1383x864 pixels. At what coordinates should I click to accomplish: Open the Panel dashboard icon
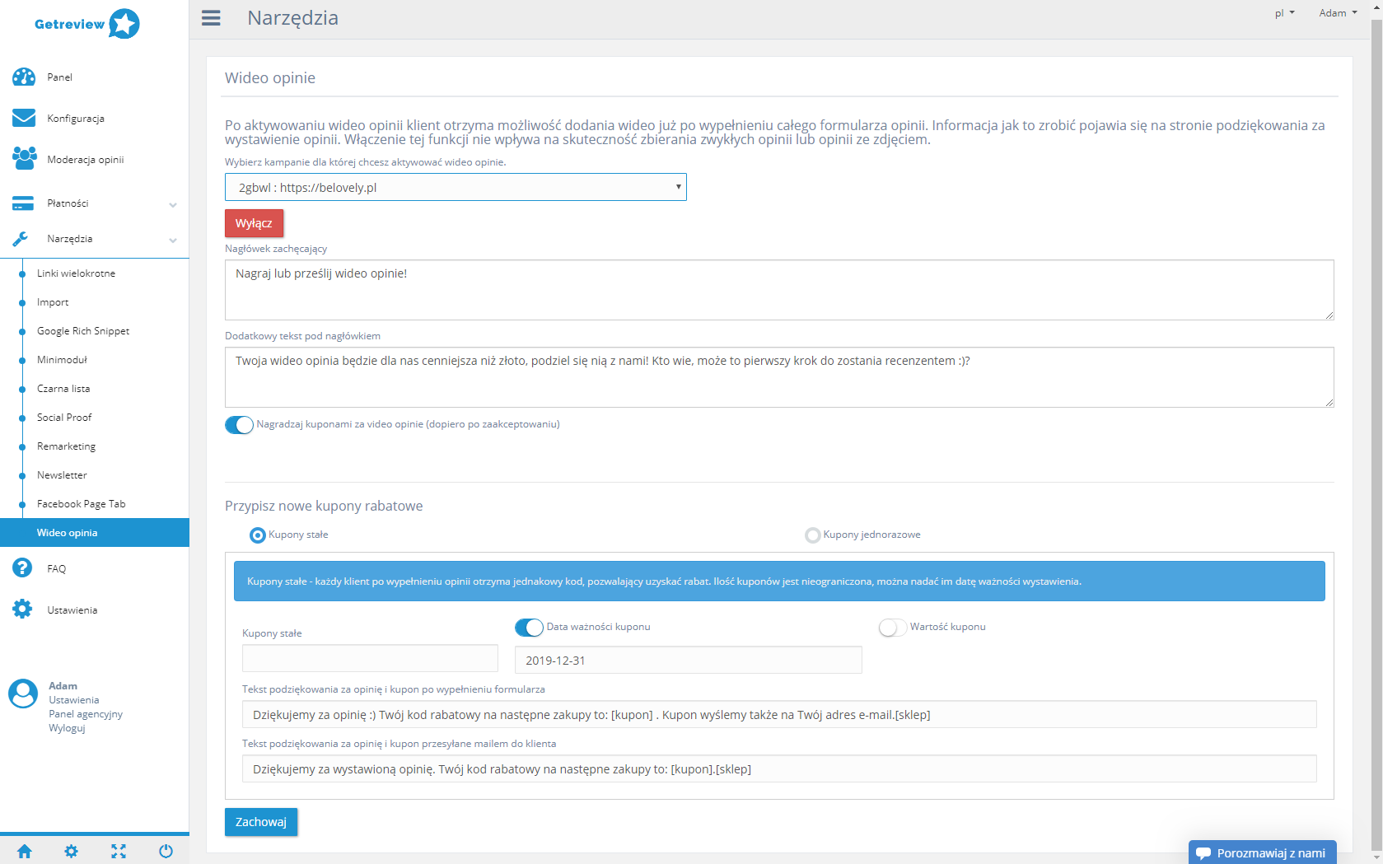point(24,77)
